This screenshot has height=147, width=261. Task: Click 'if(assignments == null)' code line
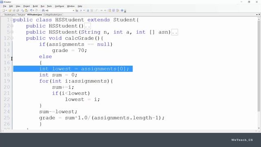click(76, 45)
